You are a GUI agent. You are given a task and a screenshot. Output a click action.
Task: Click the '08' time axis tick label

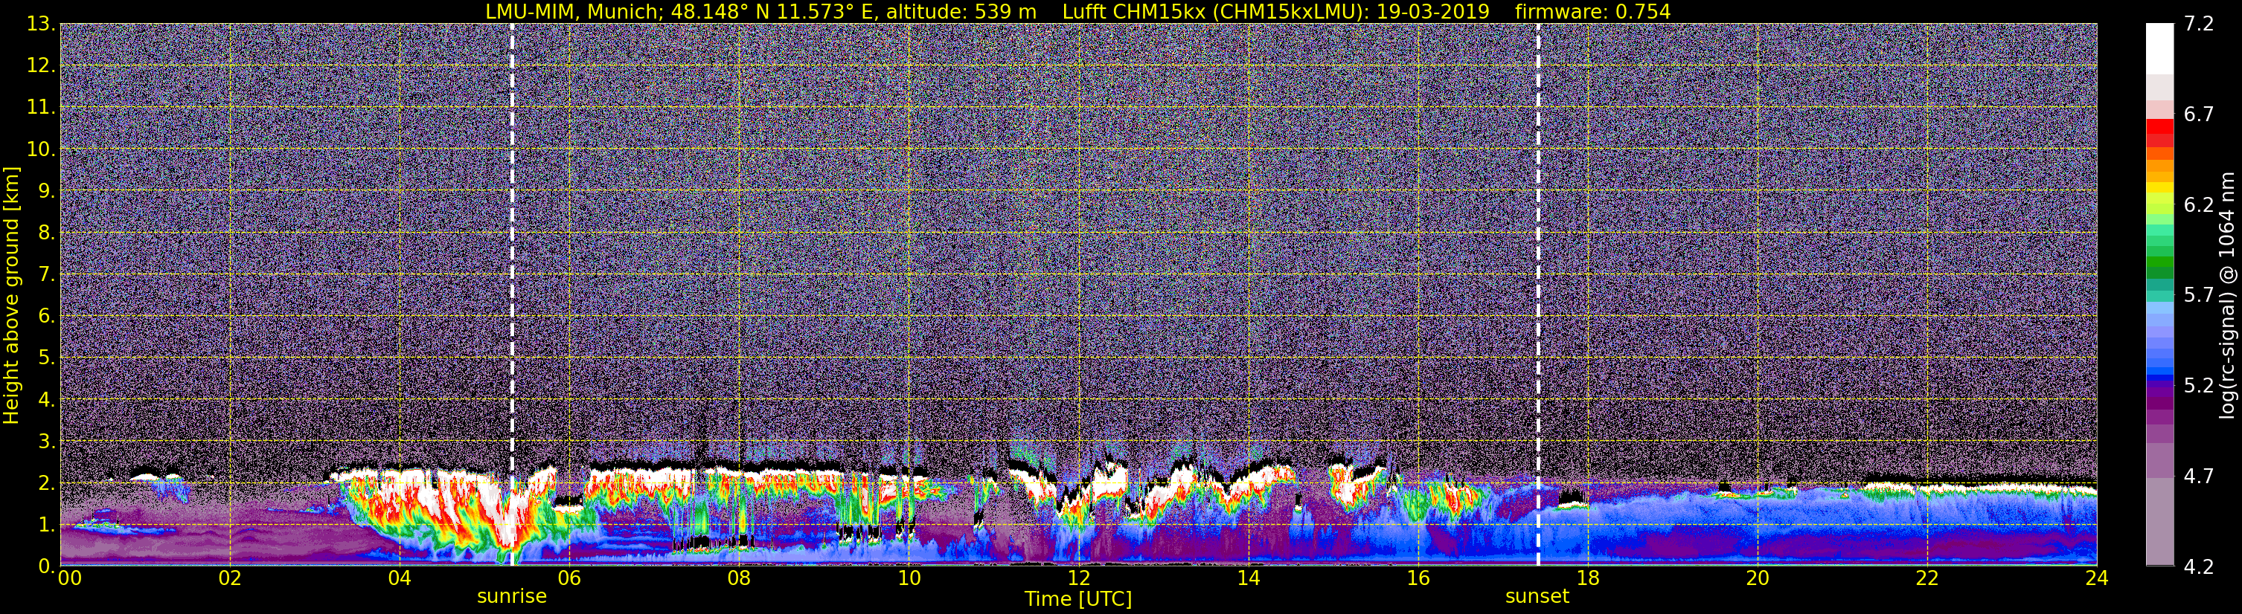[x=739, y=578]
